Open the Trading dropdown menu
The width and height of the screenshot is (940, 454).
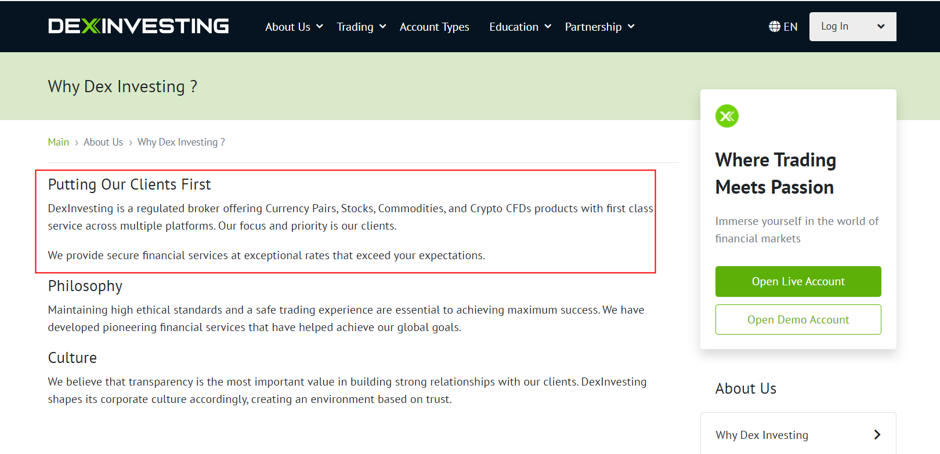pyautogui.click(x=361, y=27)
